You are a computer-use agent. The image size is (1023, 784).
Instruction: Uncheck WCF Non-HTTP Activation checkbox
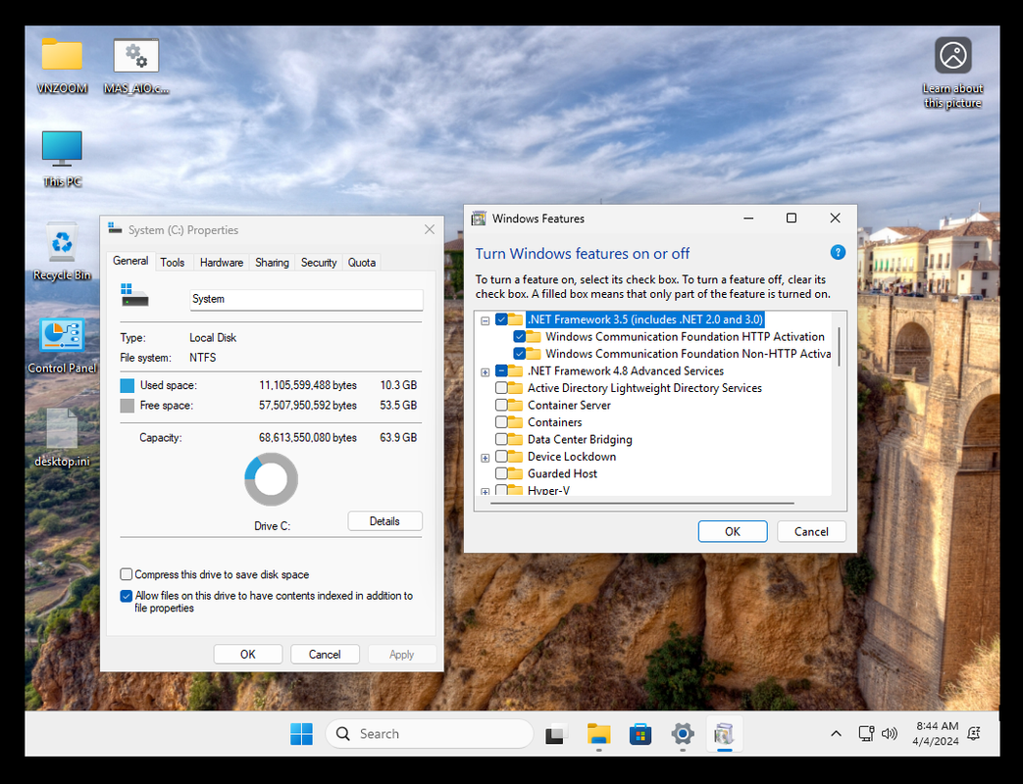(519, 353)
